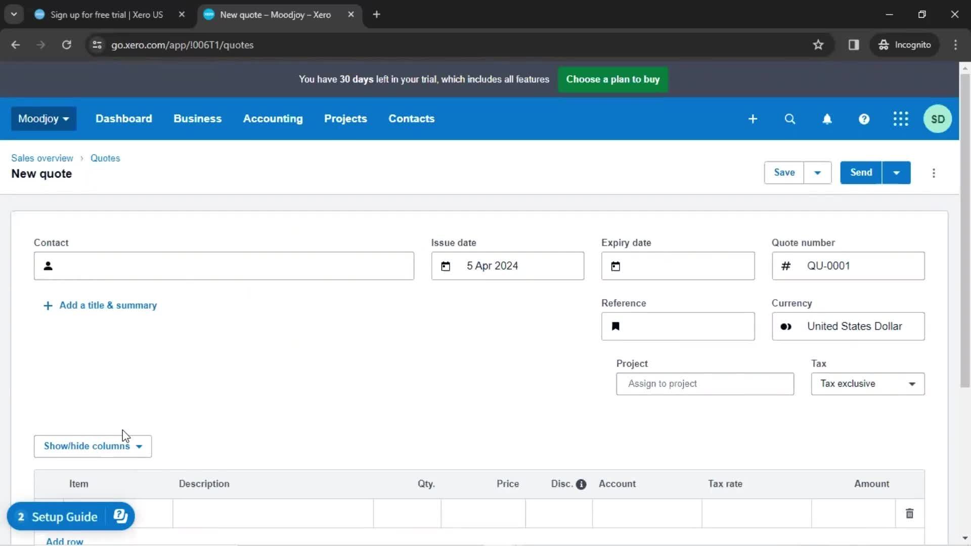Delete the line item with trash icon
Image resolution: width=971 pixels, height=546 pixels.
(x=909, y=514)
